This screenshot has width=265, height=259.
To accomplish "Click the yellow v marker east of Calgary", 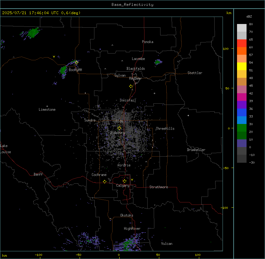I will click(132, 180).
